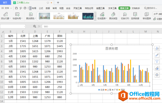Switch to Developer Tools (开发工具) tab
The width and height of the screenshot is (162, 103).
77,8
